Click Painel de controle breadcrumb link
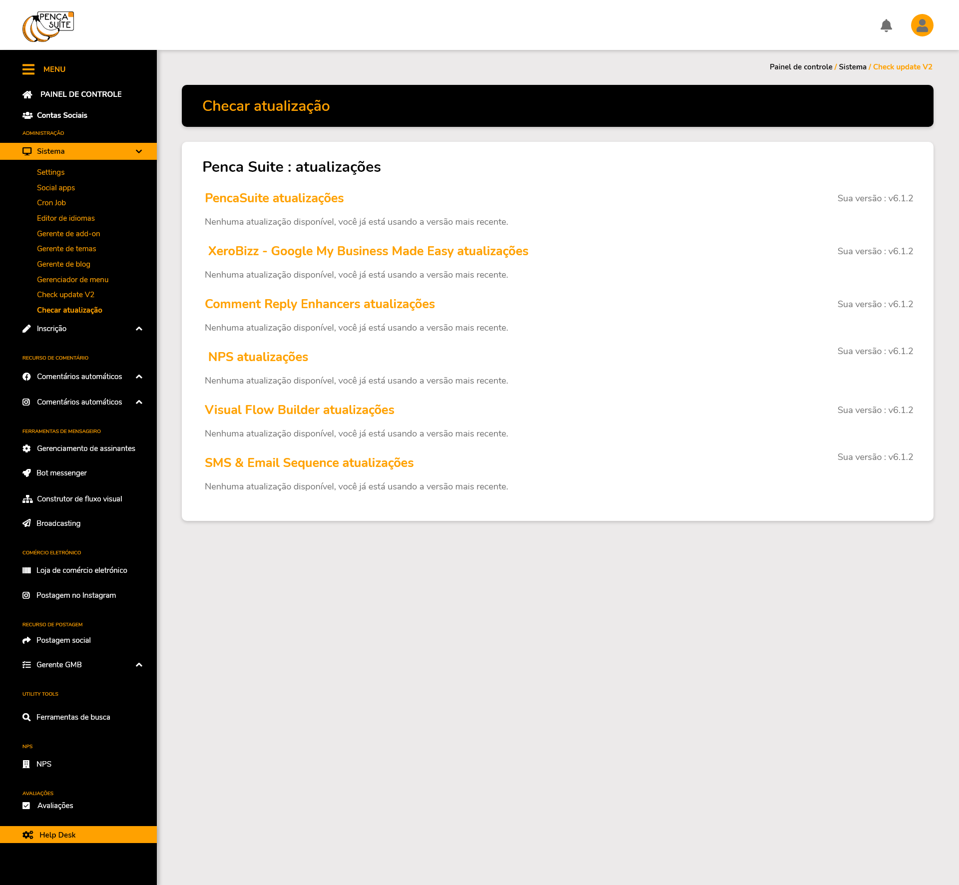This screenshot has width=959, height=885. [801, 67]
